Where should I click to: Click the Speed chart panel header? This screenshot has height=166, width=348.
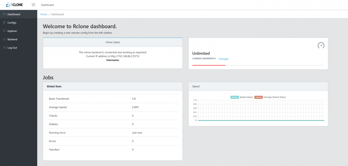coord(258,86)
